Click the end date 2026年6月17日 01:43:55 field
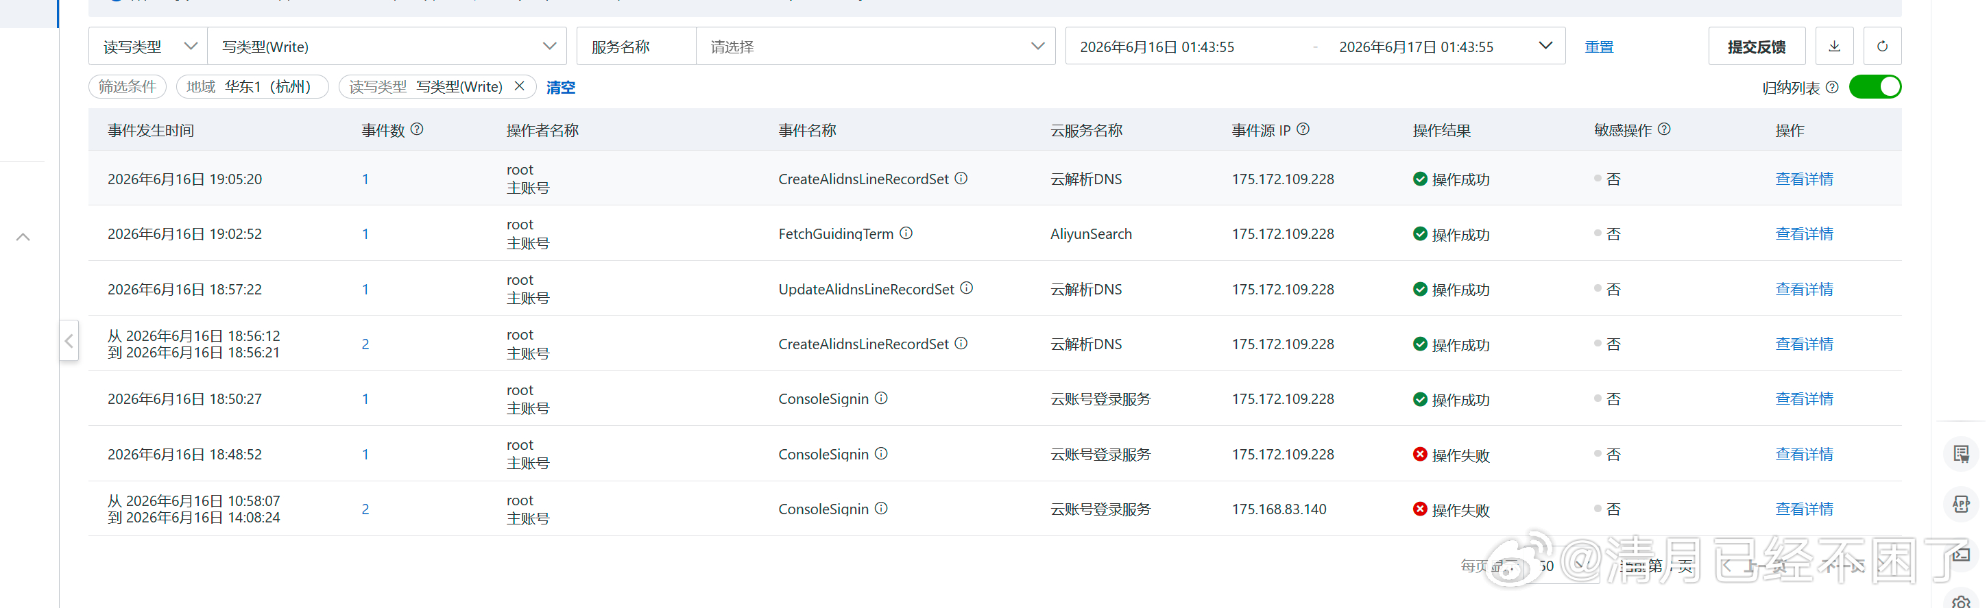Image resolution: width=1987 pixels, height=608 pixels. click(x=1417, y=47)
